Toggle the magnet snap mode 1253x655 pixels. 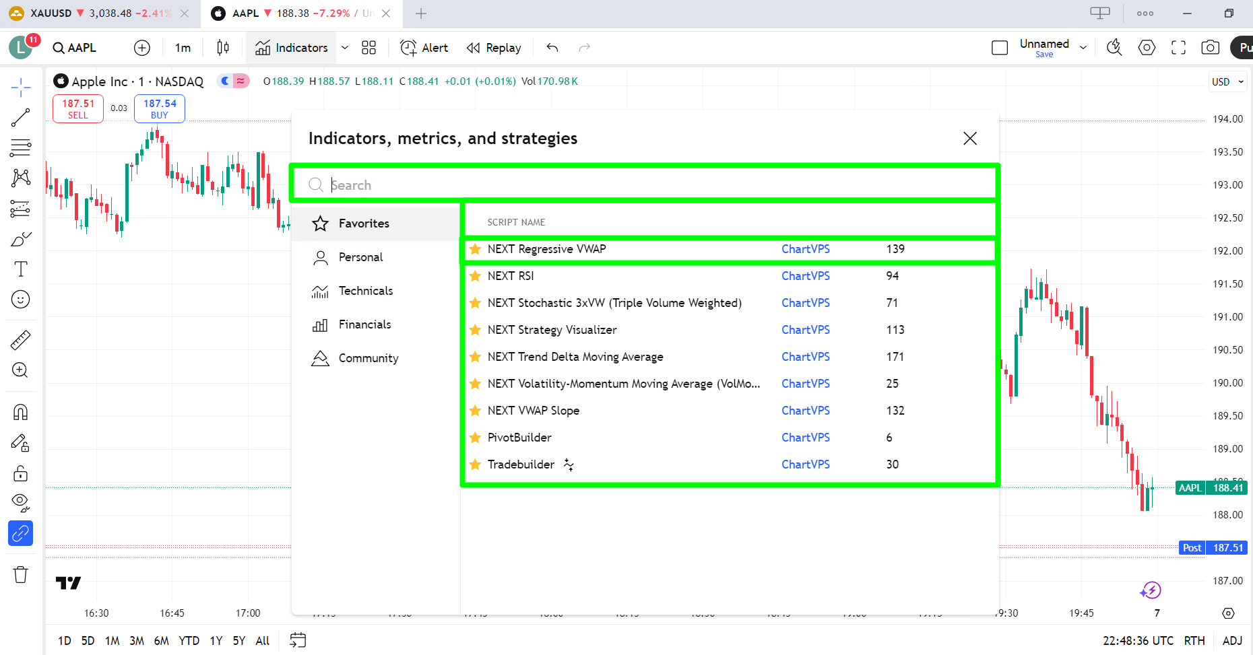pos(21,412)
